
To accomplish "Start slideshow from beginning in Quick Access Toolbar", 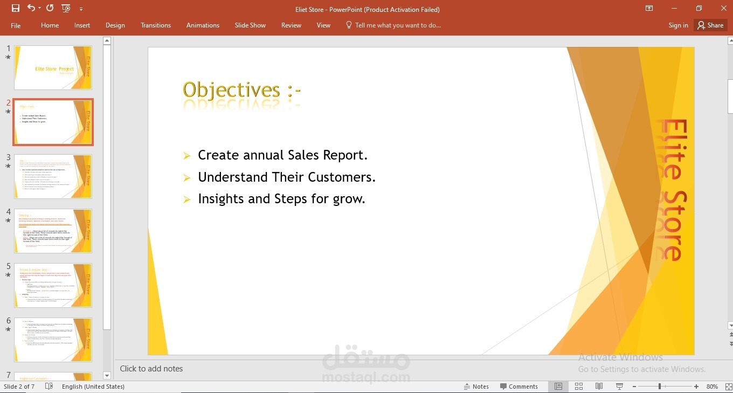I will [x=66, y=8].
